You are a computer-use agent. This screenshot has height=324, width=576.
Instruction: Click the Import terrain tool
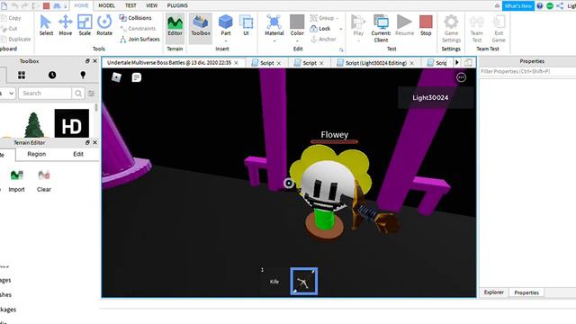coord(16,181)
